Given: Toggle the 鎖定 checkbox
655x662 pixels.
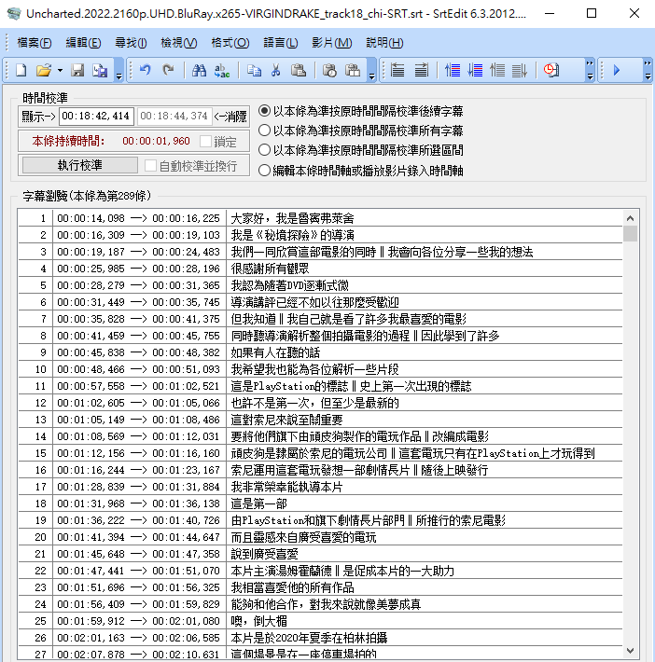Looking at the screenshot, I should point(206,141).
